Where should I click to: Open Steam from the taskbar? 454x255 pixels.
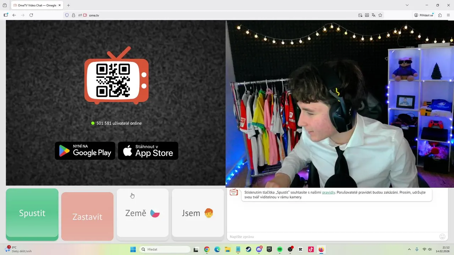pos(248,249)
